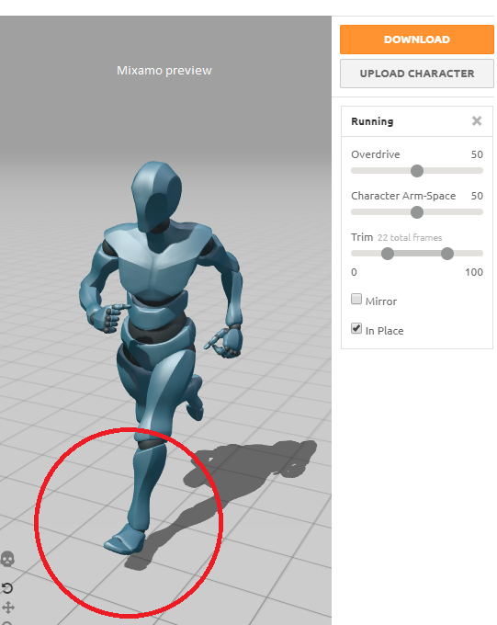Uncheck the In Place checkbox
Screen dimensions: 497x625
(356, 328)
